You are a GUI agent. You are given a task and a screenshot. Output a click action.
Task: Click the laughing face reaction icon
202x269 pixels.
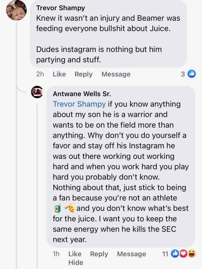(192, 254)
